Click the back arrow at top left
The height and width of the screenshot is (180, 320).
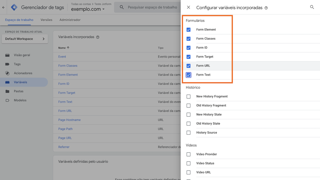click(x=3, y=7)
